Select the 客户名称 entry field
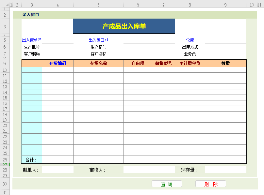 149,54
